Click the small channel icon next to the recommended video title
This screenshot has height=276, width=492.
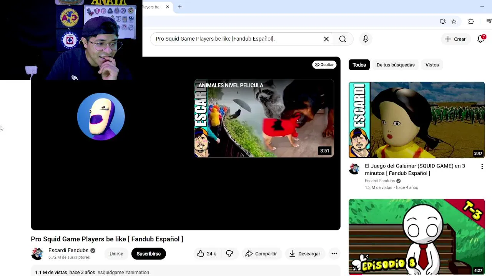[354, 169]
